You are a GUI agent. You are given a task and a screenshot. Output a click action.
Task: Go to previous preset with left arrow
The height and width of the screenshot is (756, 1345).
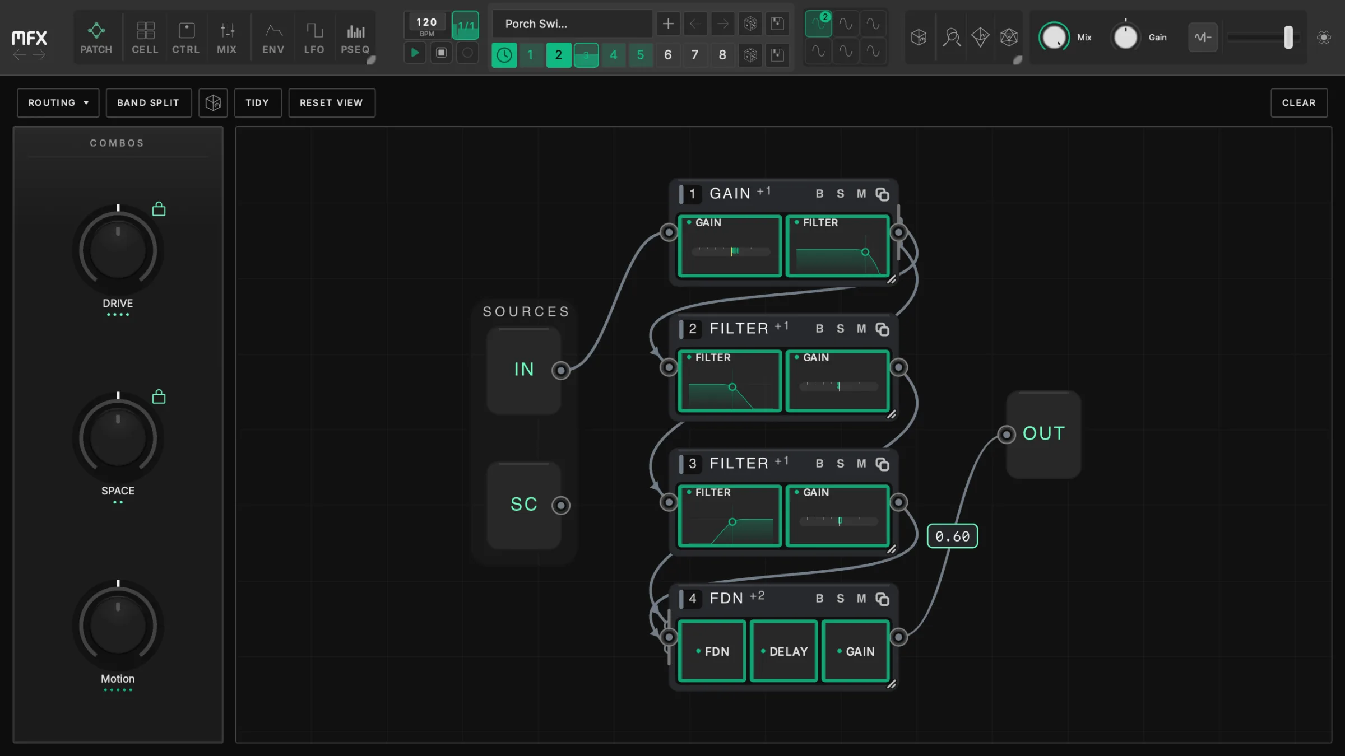(x=695, y=24)
